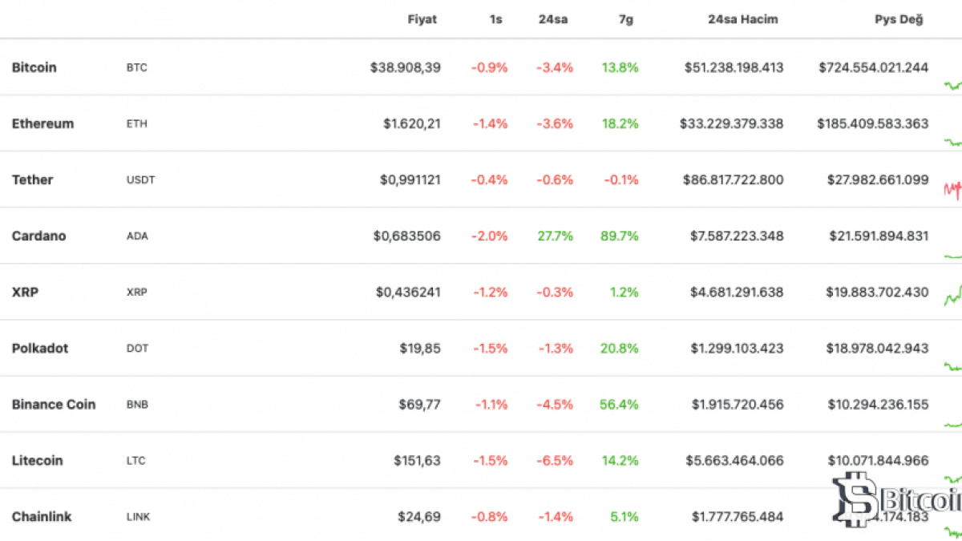Screen dimensions: 962x541
Task: Select the Tether coin name
Action: [32, 180]
